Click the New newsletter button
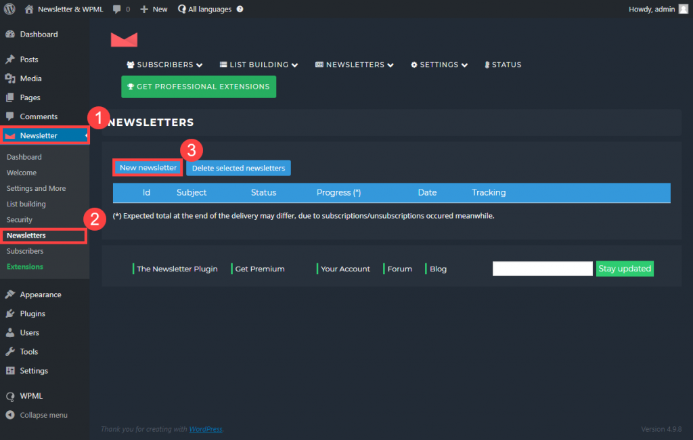The image size is (693, 440). [148, 168]
